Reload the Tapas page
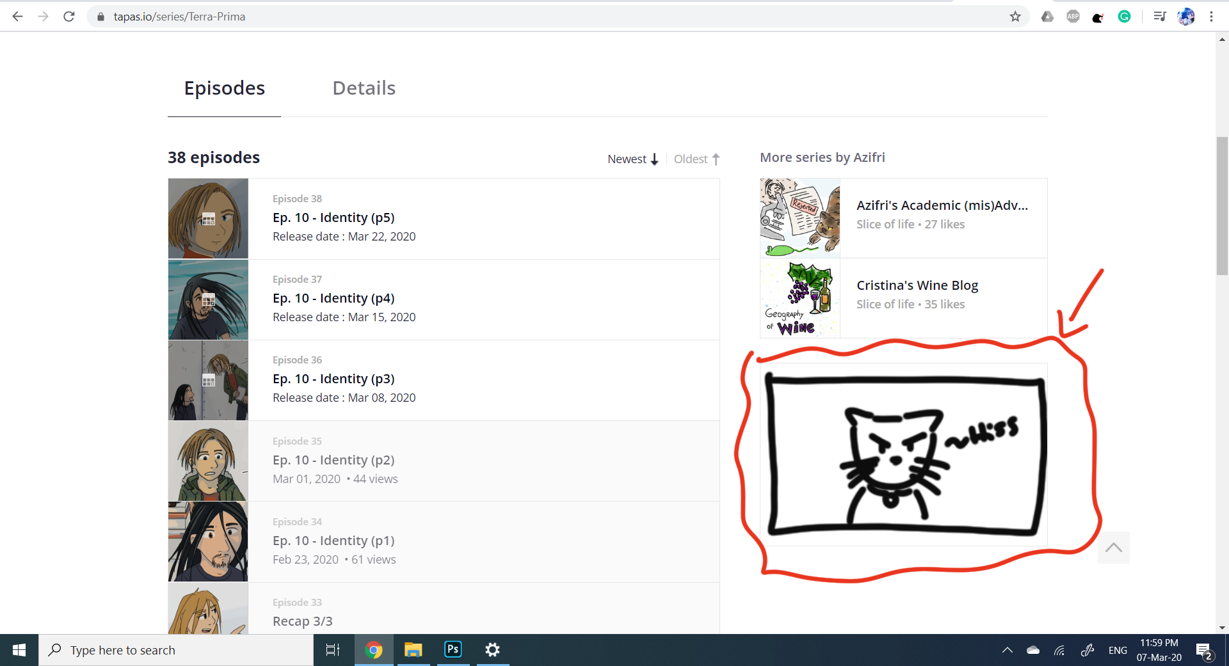The image size is (1229, 666). pyautogui.click(x=69, y=17)
